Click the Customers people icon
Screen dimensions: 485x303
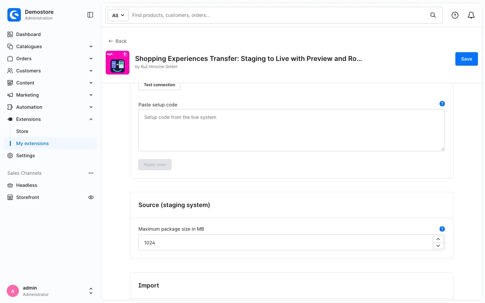10,71
